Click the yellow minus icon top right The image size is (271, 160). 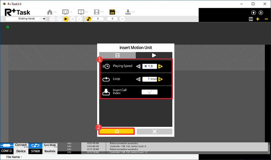coord(266,19)
